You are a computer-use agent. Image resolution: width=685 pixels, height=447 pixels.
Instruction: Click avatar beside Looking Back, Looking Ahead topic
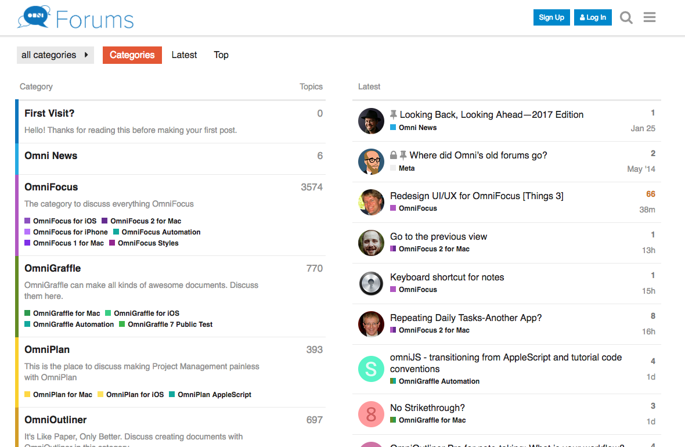[371, 121]
